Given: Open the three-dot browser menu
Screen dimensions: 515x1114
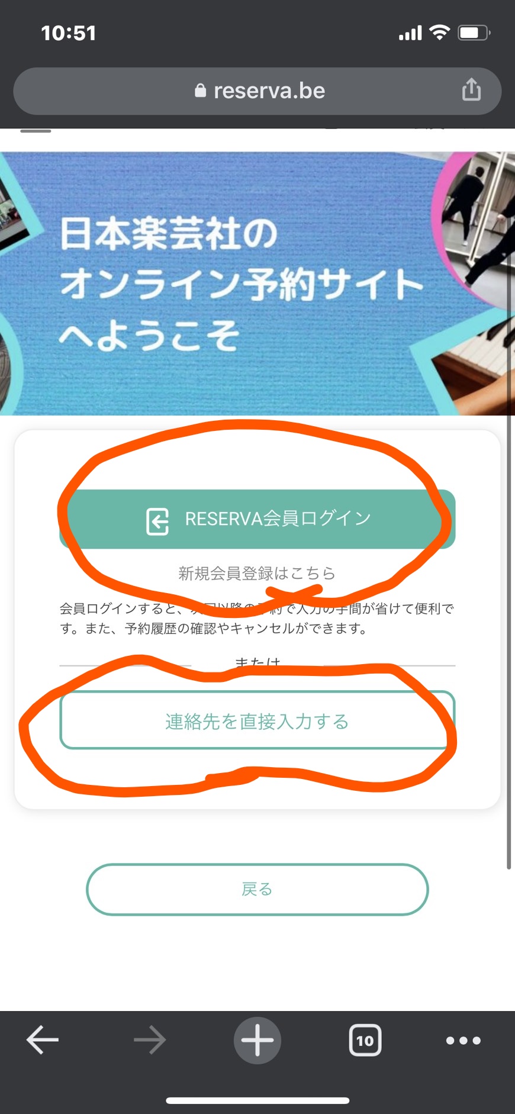Looking at the screenshot, I should (x=463, y=1040).
